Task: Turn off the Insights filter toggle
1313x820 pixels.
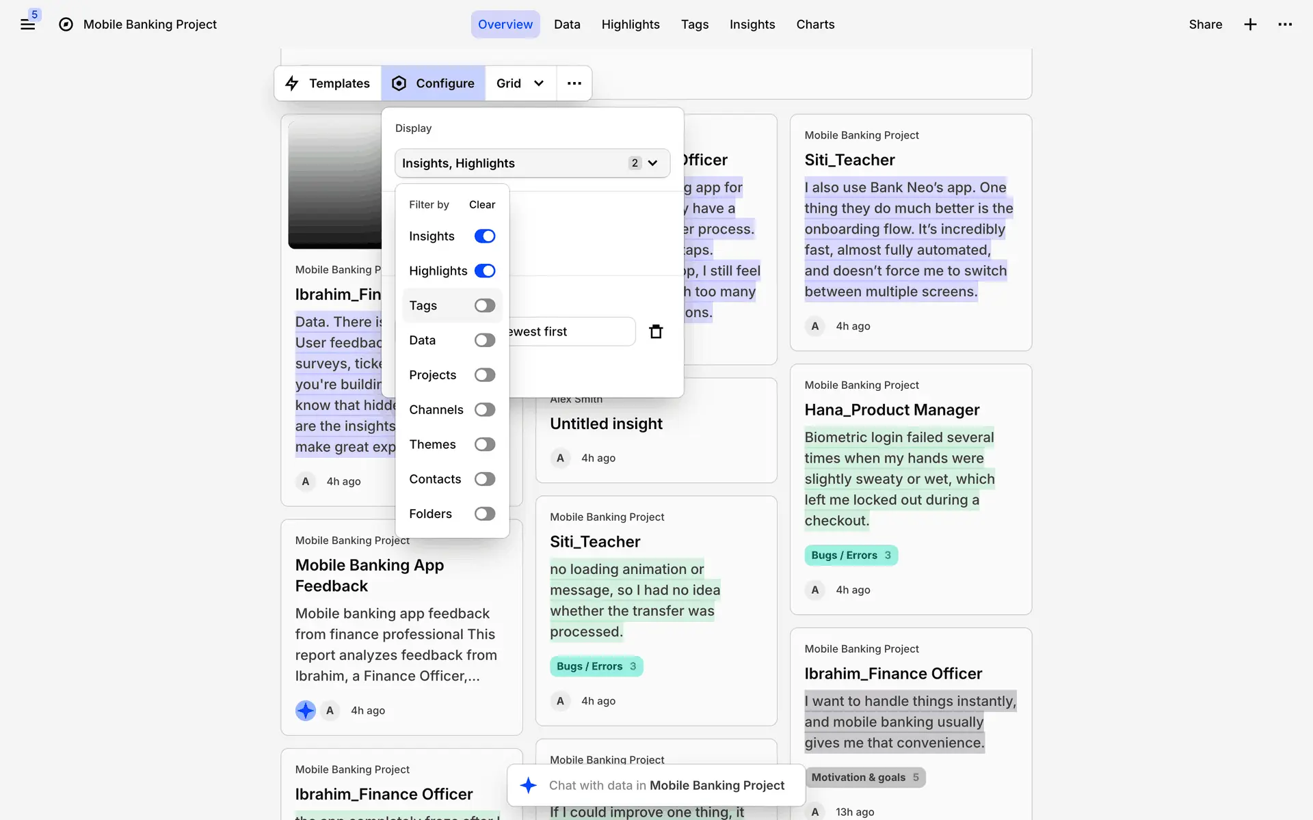Action: point(484,236)
